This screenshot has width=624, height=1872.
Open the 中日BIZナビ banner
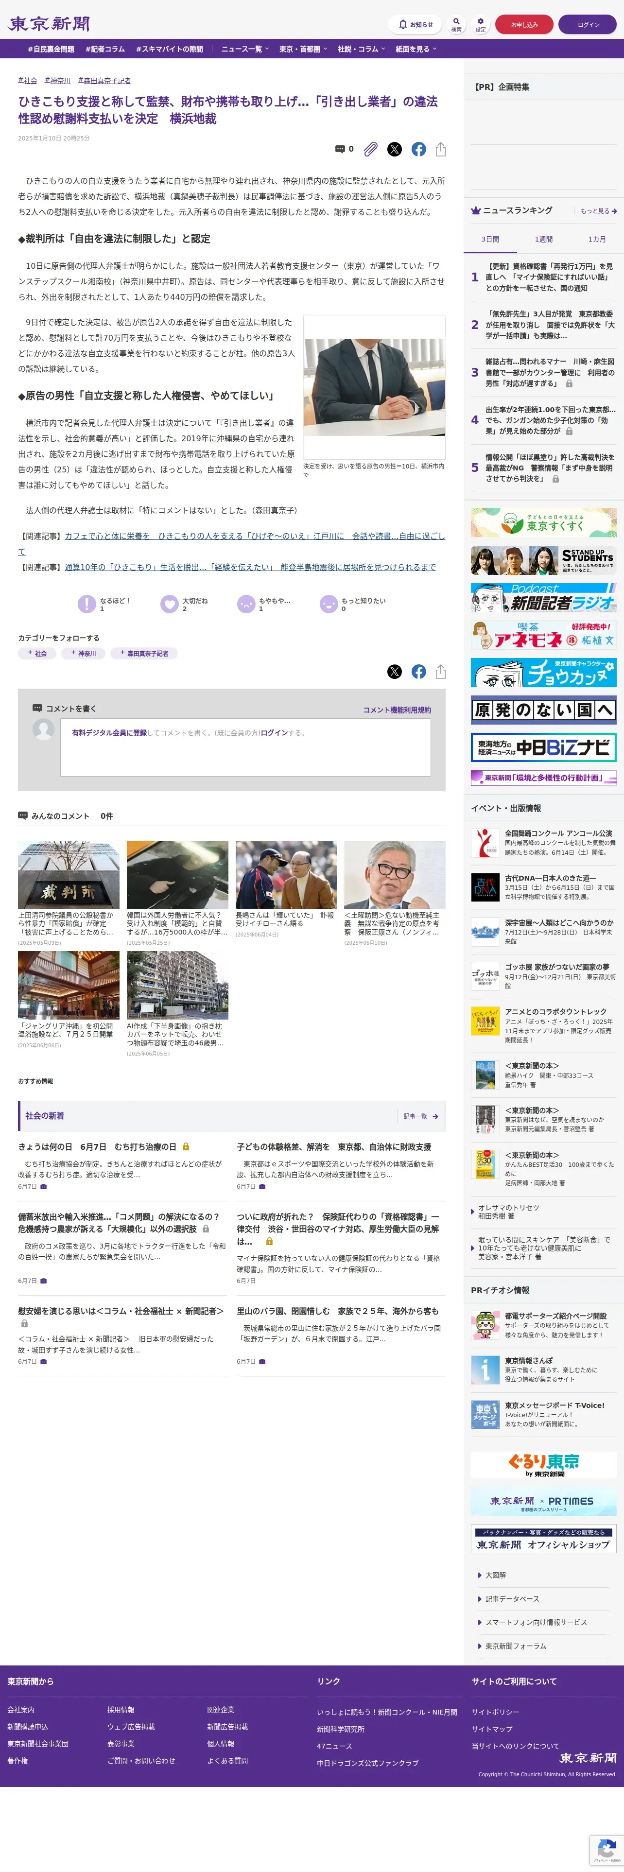[x=543, y=747]
